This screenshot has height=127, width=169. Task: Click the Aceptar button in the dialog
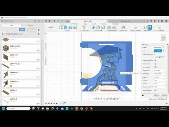pos(156,95)
